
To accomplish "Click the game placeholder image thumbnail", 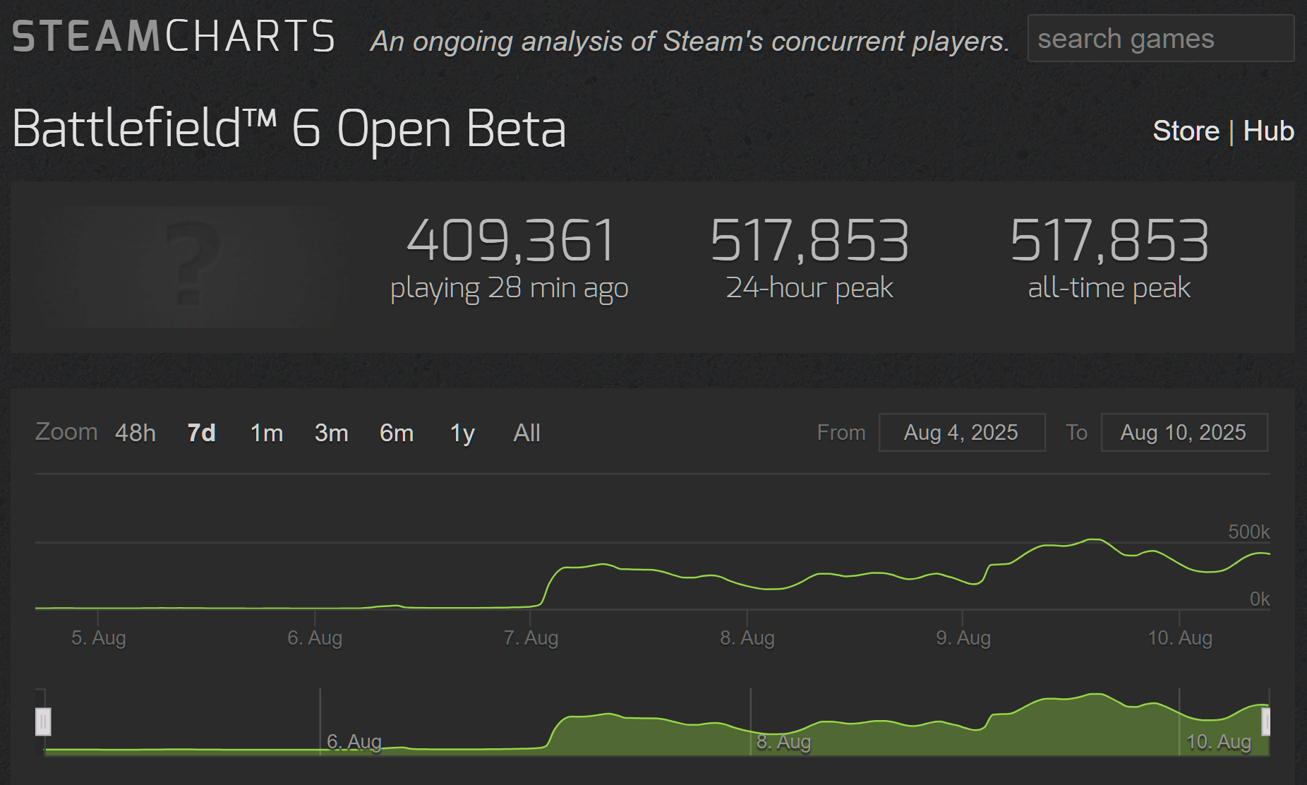I will pyautogui.click(x=191, y=266).
